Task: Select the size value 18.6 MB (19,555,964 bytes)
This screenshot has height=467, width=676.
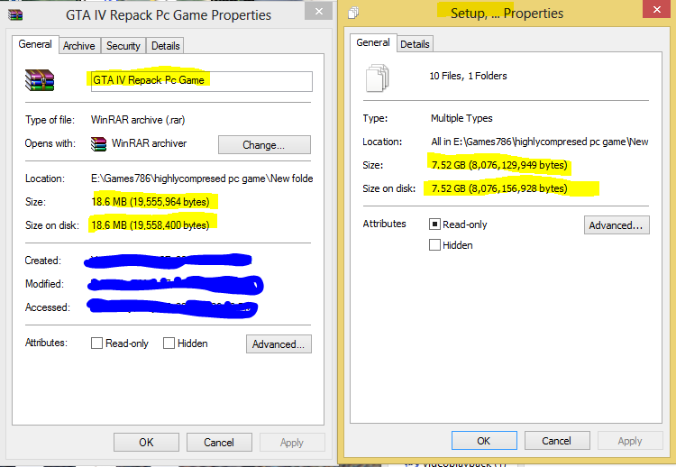Action: click(151, 202)
